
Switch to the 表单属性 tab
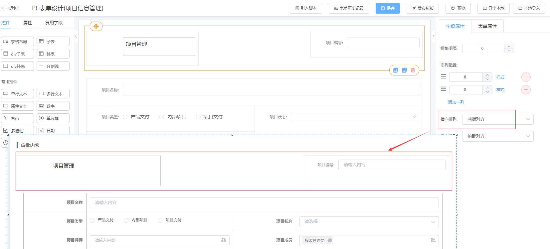487,26
